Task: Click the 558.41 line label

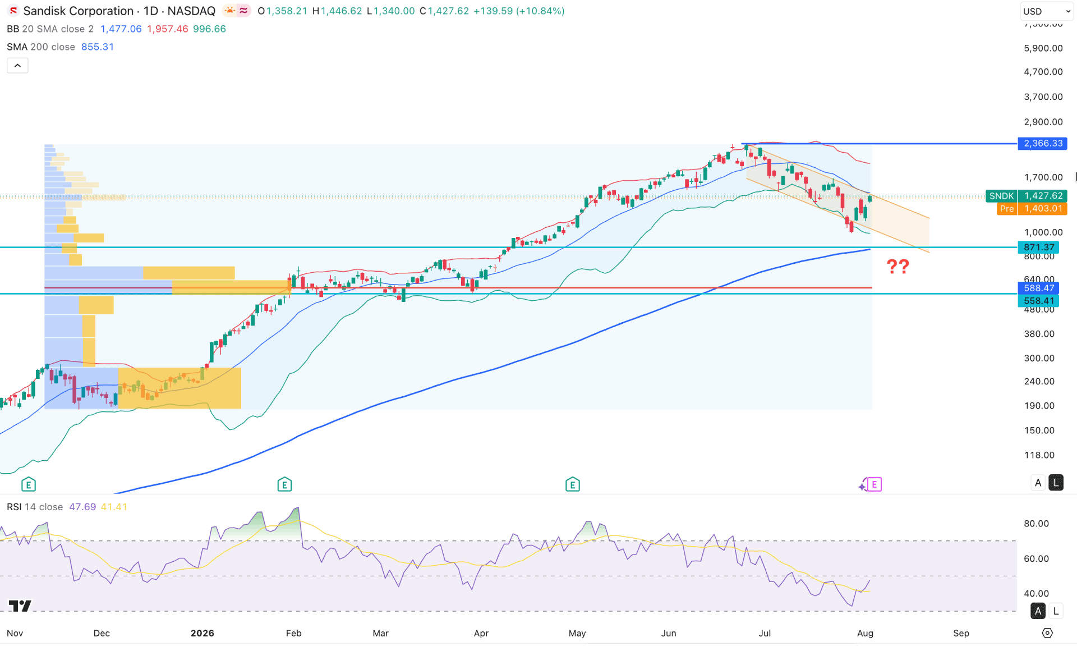Action: point(1039,301)
